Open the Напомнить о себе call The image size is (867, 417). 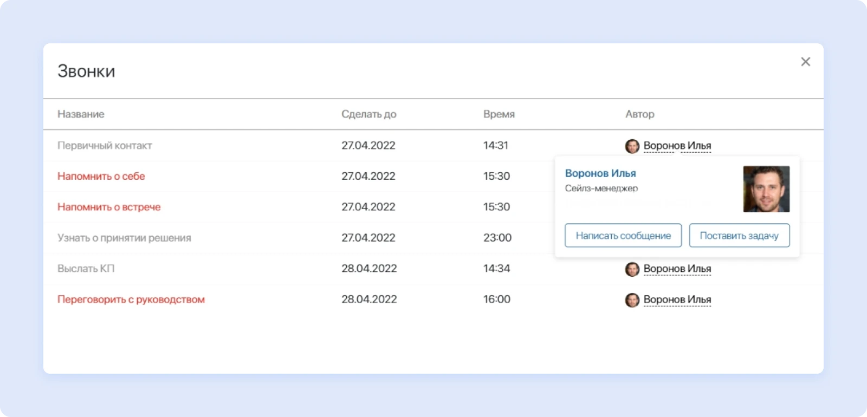click(101, 176)
